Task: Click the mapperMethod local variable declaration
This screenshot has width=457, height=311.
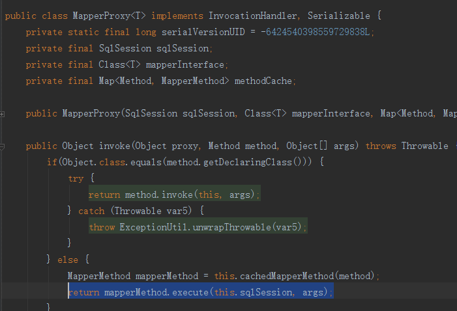Action: [167, 276]
